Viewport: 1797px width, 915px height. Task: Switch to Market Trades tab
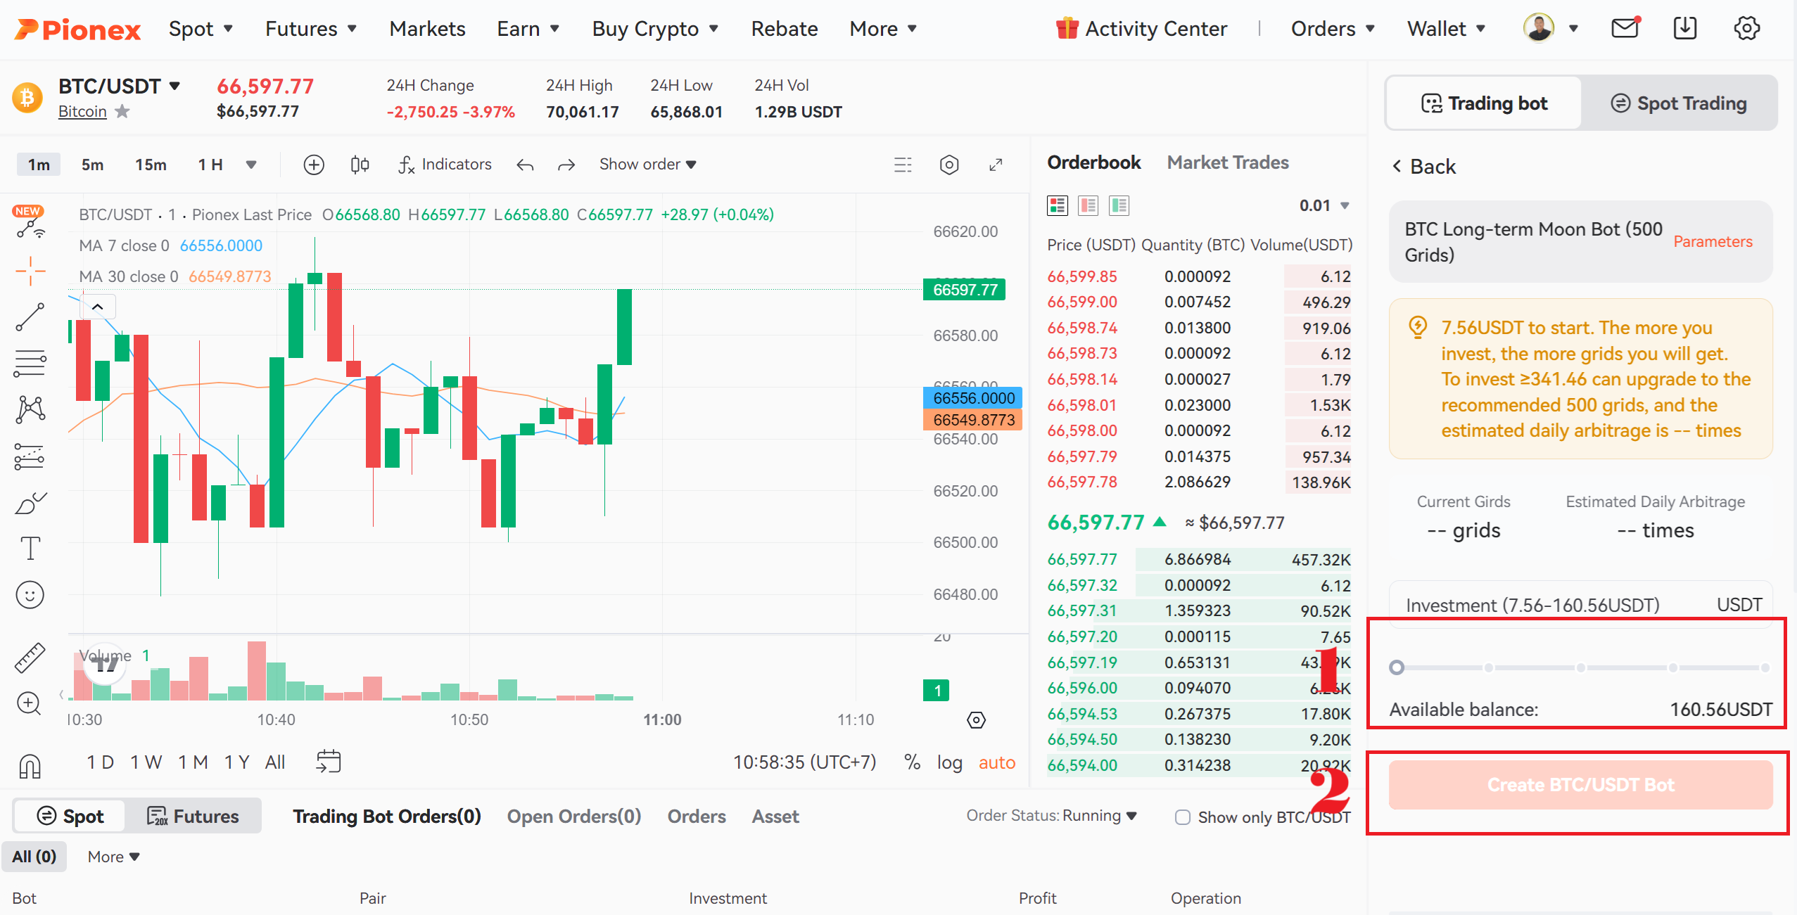pyautogui.click(x=1228, y=162)
